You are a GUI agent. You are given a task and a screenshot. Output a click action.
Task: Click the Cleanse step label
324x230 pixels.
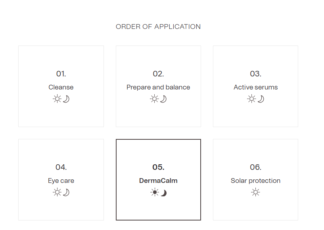point(61,87)
